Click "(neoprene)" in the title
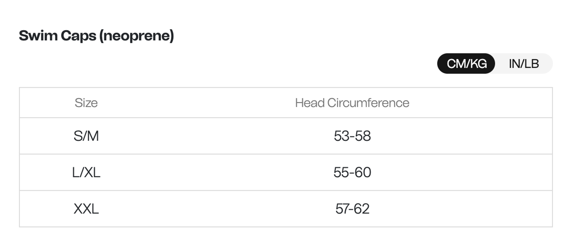The width and height of the screenshot is (571, 246). 137,36
